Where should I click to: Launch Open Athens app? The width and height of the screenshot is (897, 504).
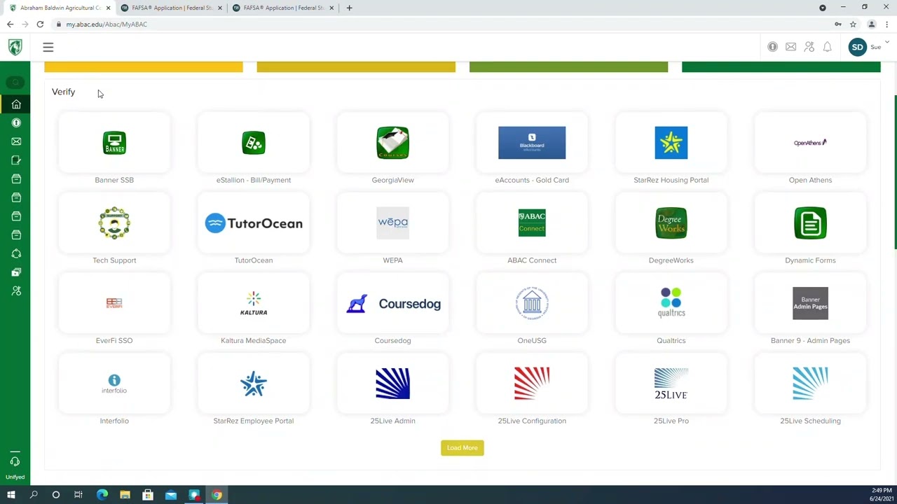click(x=810, y=143)
